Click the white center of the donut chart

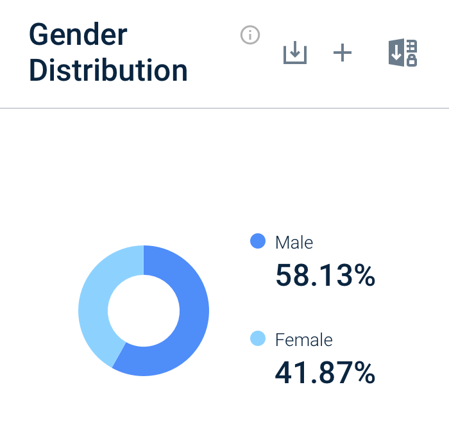144,311
